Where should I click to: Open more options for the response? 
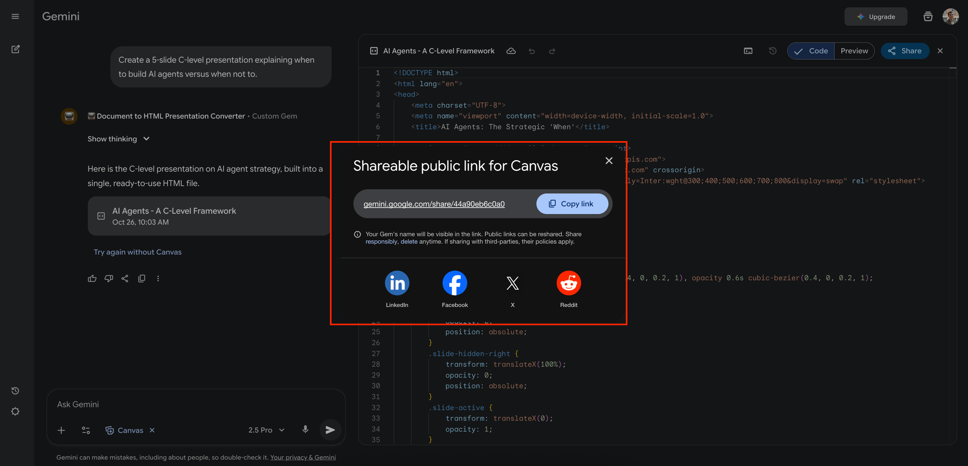pyautogui.click(x=158, y=279)
